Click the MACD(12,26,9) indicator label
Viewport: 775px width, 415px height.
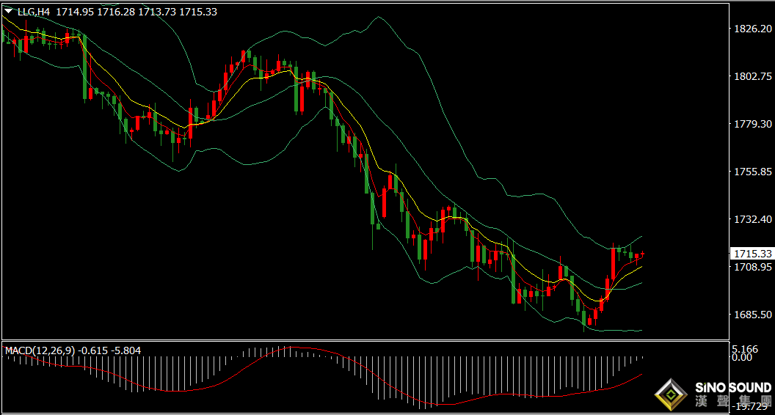(40, 350)
